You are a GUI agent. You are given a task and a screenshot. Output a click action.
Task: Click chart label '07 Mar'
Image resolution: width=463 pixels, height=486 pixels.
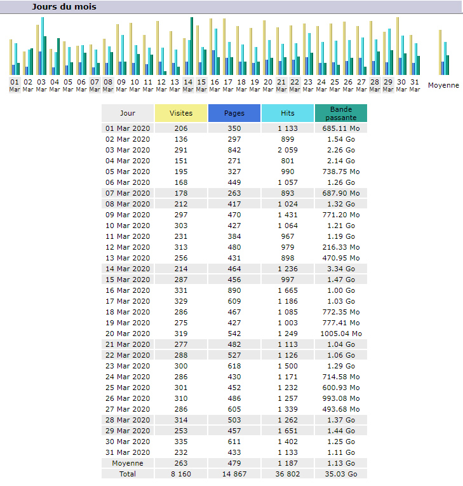pos(95,85)
